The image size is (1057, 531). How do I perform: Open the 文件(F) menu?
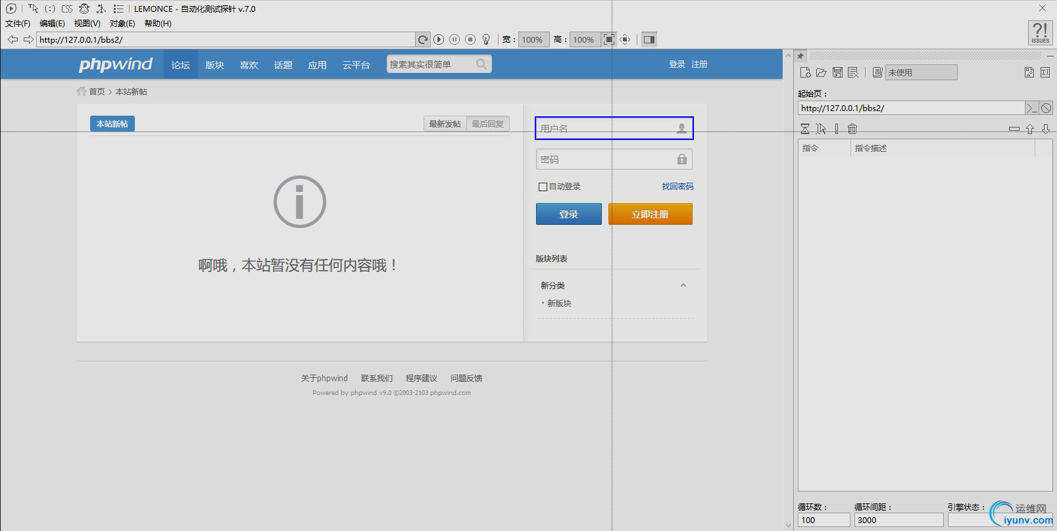(18, 24)
